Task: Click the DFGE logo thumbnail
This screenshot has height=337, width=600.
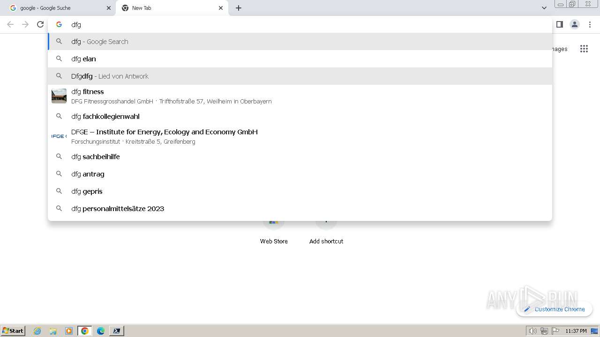Action: pyautogui.click(x=59, y=136)
